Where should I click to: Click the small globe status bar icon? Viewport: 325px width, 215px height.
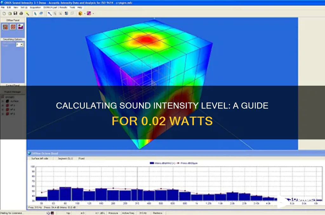pyautogui.click(x=48, y=213)
